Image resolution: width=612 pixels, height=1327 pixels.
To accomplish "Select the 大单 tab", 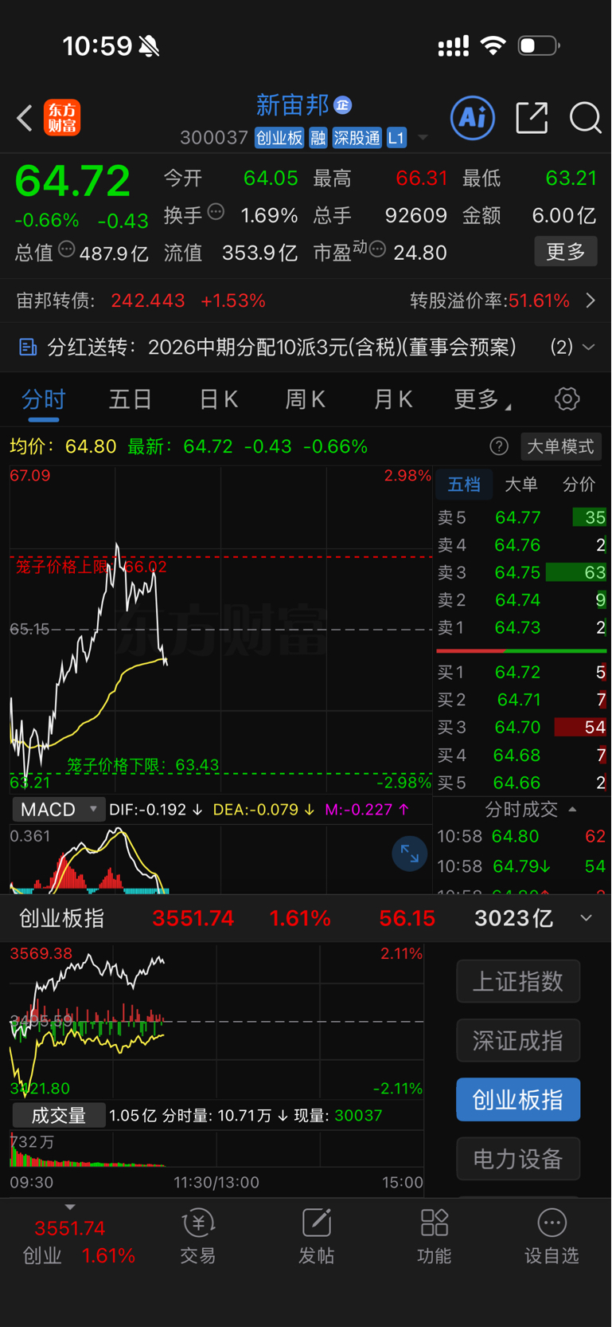I will pos(521,485).
